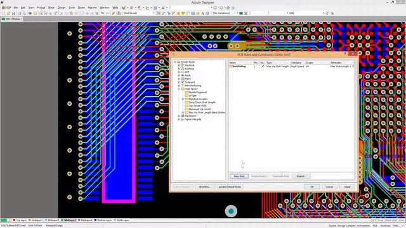
Task: Click the current layer green color swatch
Action: (x=4, y=220)
